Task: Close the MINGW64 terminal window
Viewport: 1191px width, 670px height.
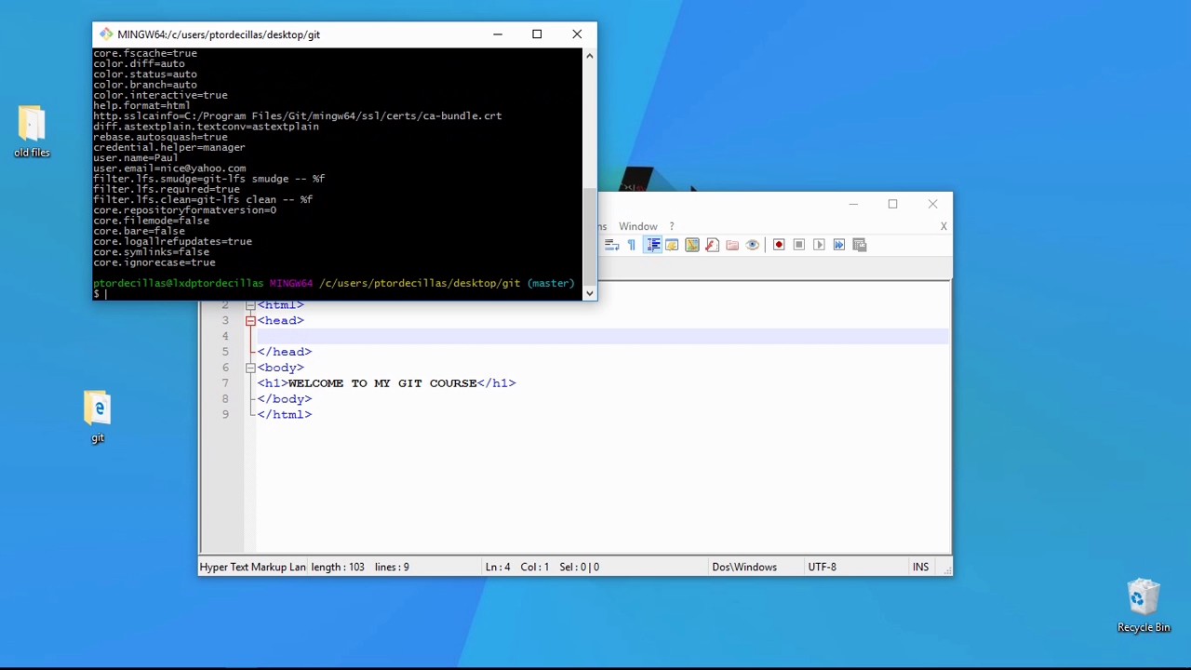Action: coord(577,34)
